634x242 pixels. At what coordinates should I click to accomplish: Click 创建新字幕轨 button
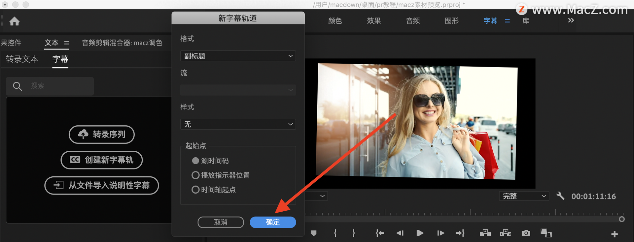[102, 160]
